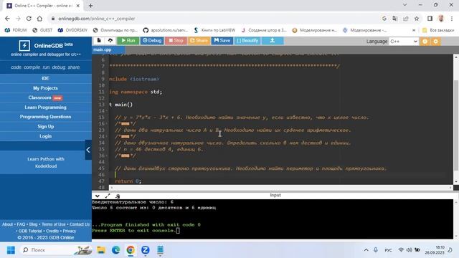Viewport: 459px width, 258px height.
Task: Reload the page with the refresh icon
Action: click(x=29, y=19)
